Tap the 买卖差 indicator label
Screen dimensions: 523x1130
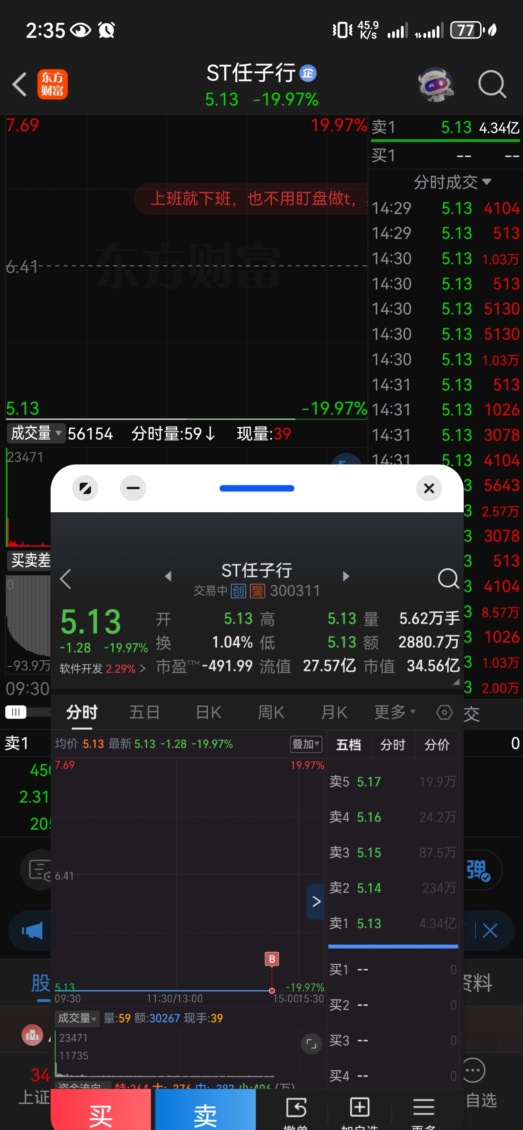pos(30,560)
